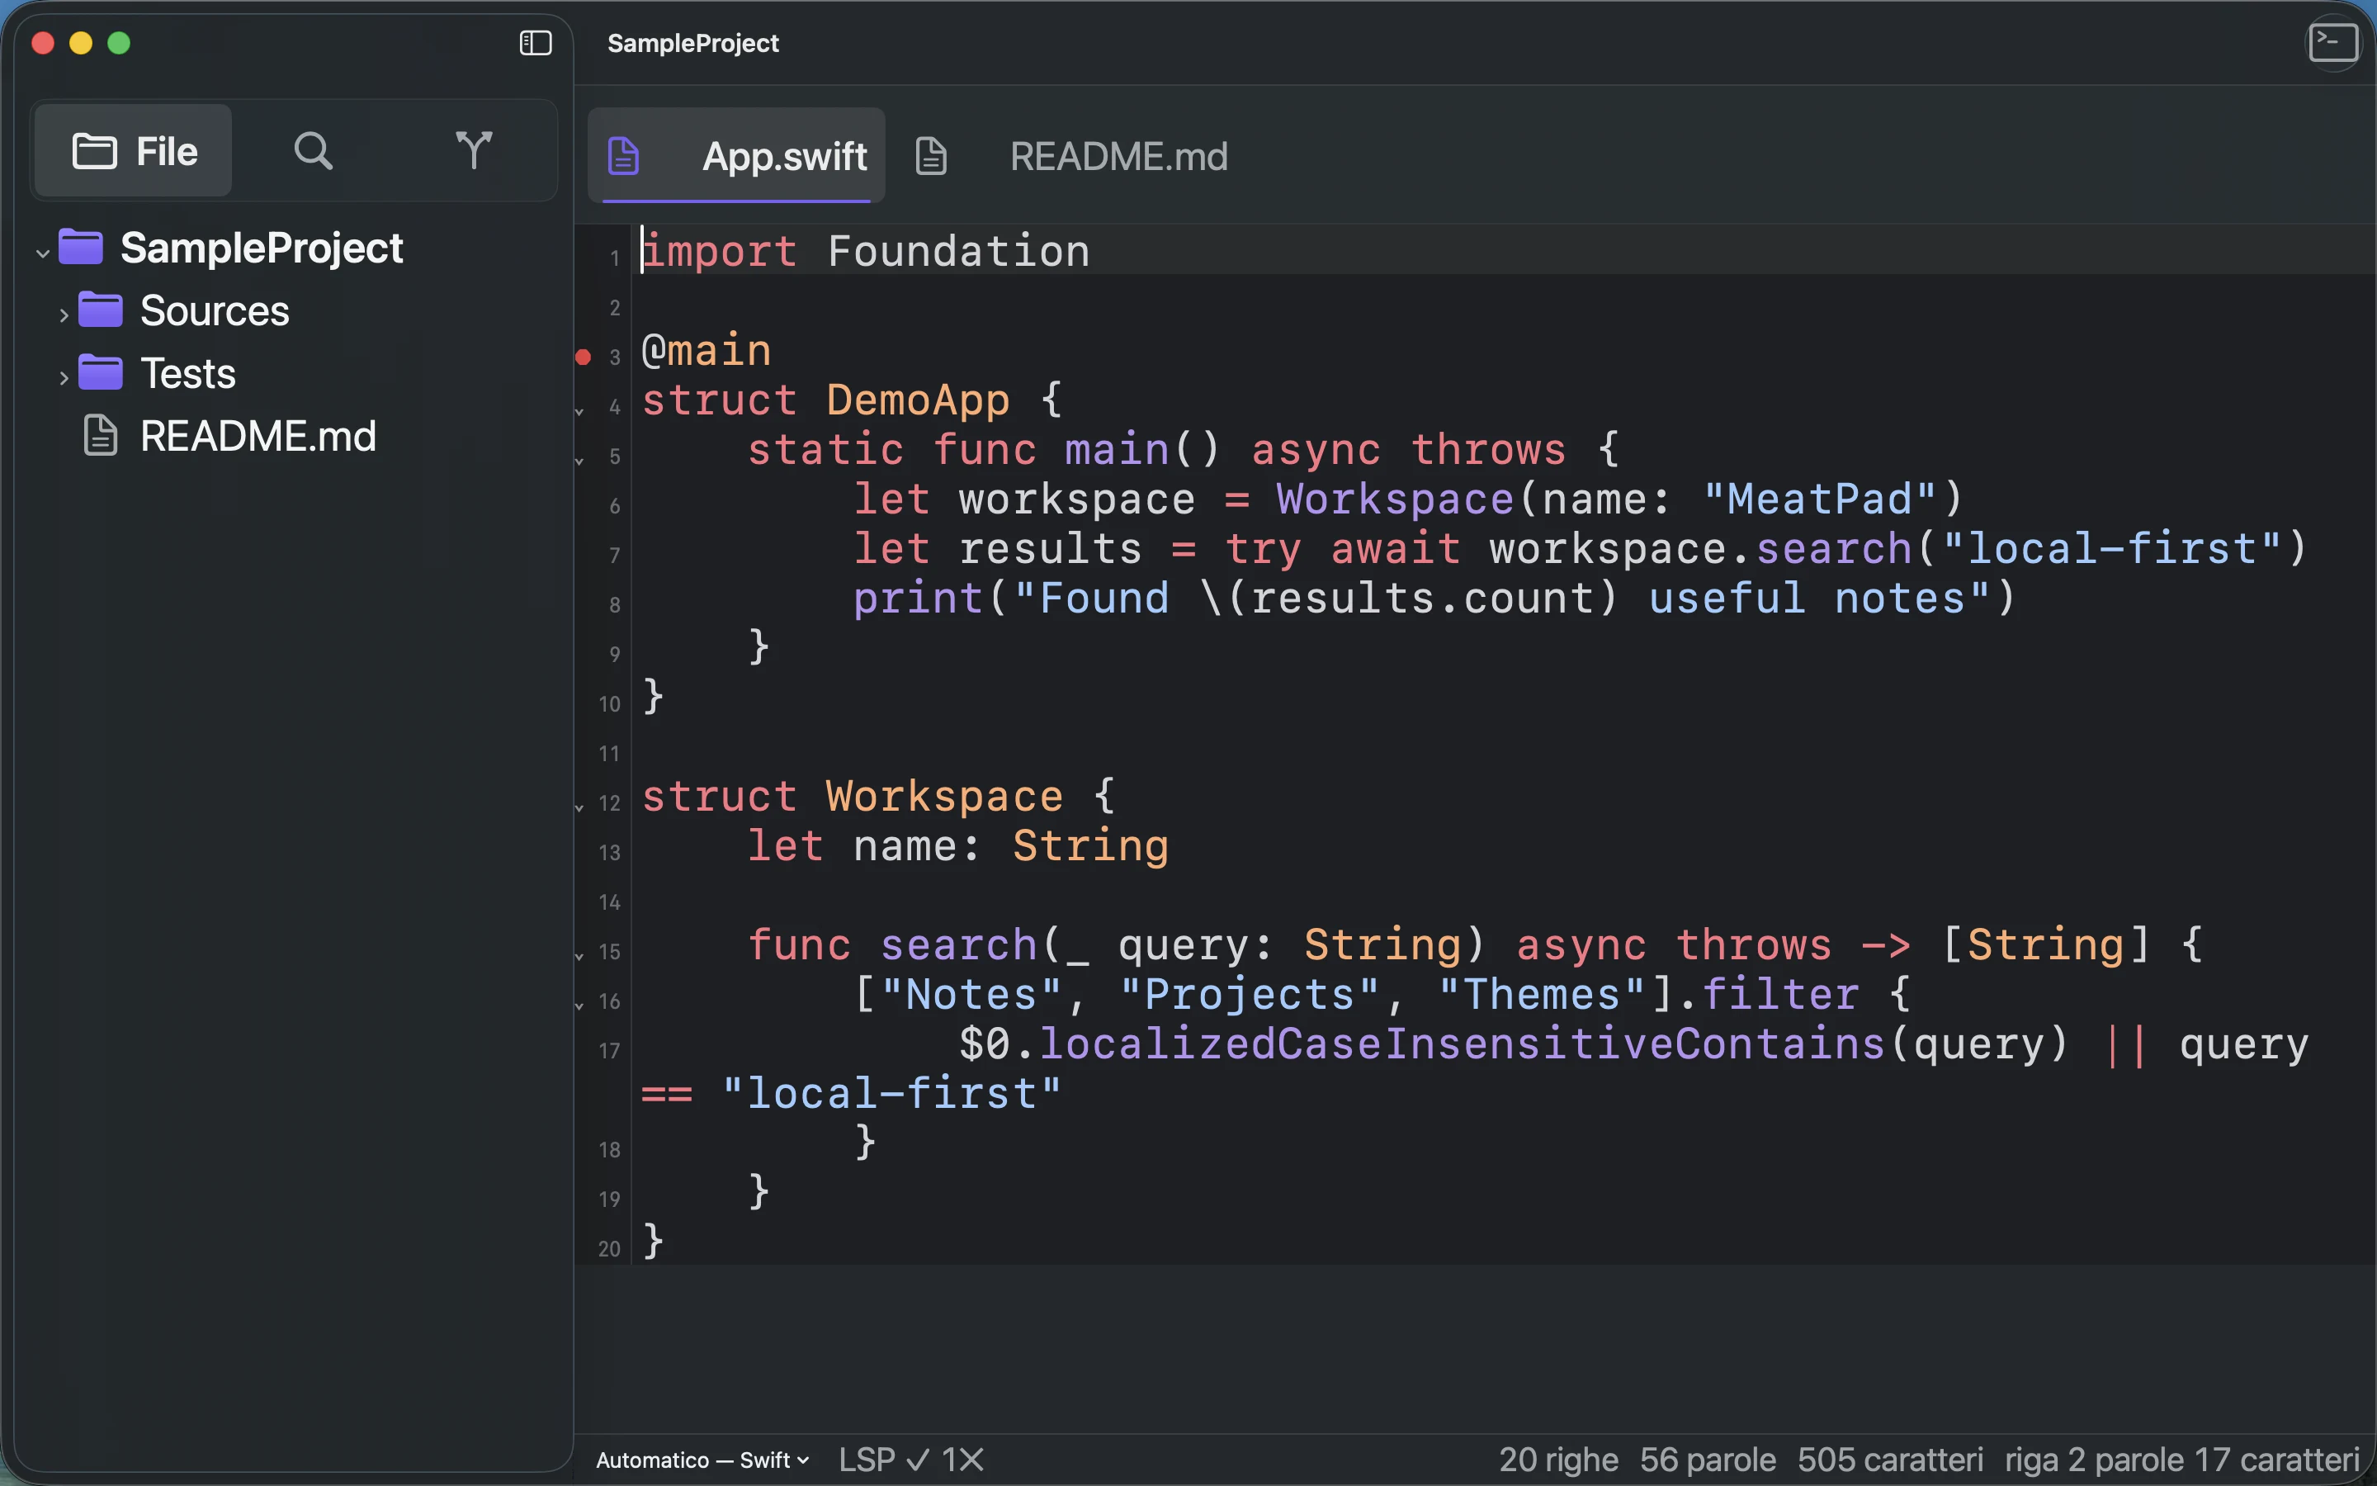This screenshot has width=2377, height=1486.
Task: Click line number 10 in the gutter
Action: pos(609,703)
